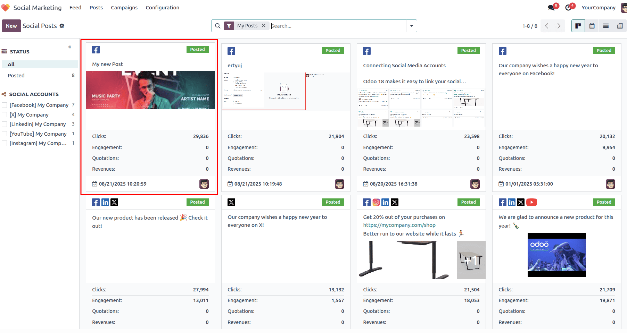Switch to the List view
This screenshot has height=333, width=627.
[x=606, y=26]
